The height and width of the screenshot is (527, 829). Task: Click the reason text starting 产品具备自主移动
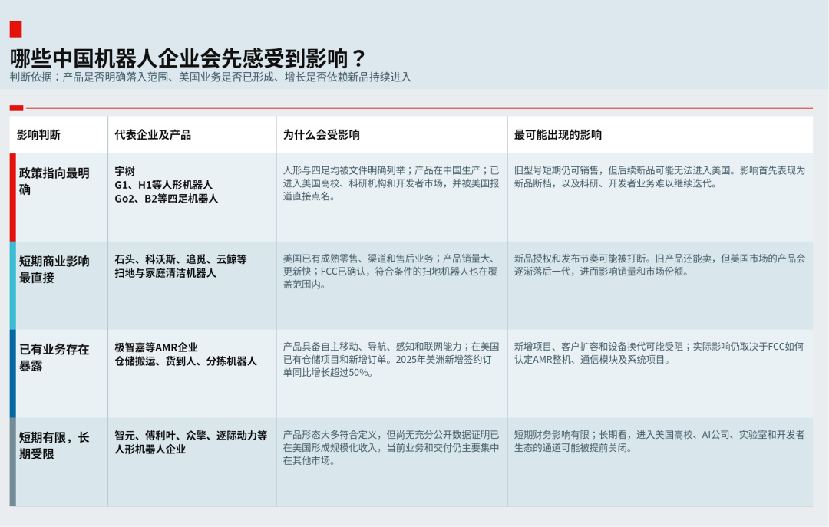point(391,360)
